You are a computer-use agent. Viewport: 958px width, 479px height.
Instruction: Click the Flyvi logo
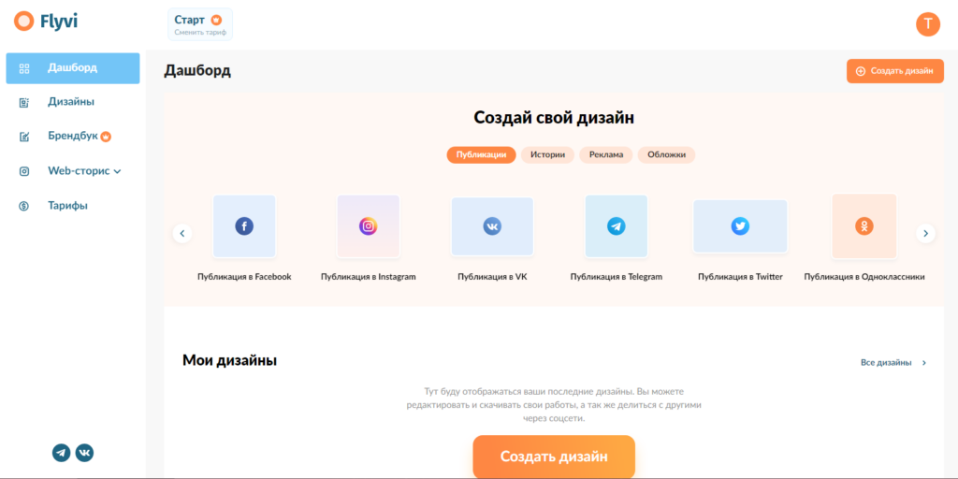coord(46,22)
